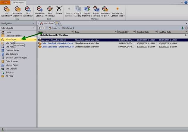Close the Workflows document tab with X

click(186, 23)
